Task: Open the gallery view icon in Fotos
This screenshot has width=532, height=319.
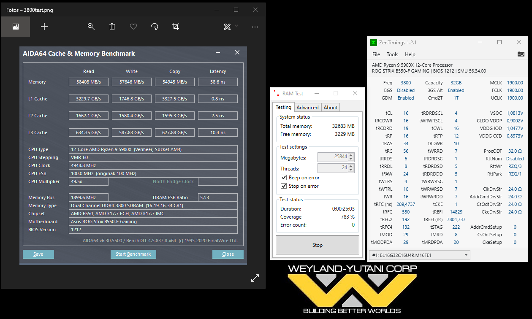Action: point(15,26)
